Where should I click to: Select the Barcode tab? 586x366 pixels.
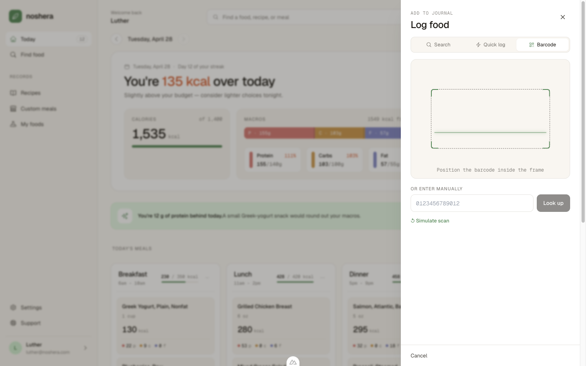(542, 45)
